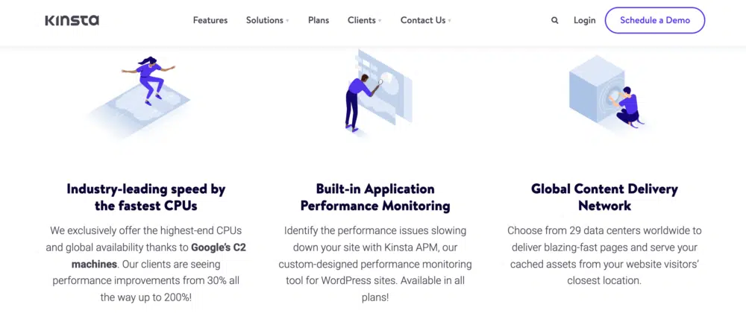Expand the Contact Us dropdown arrow
Viewport: 746px width, 334px height.
(450, 21)
